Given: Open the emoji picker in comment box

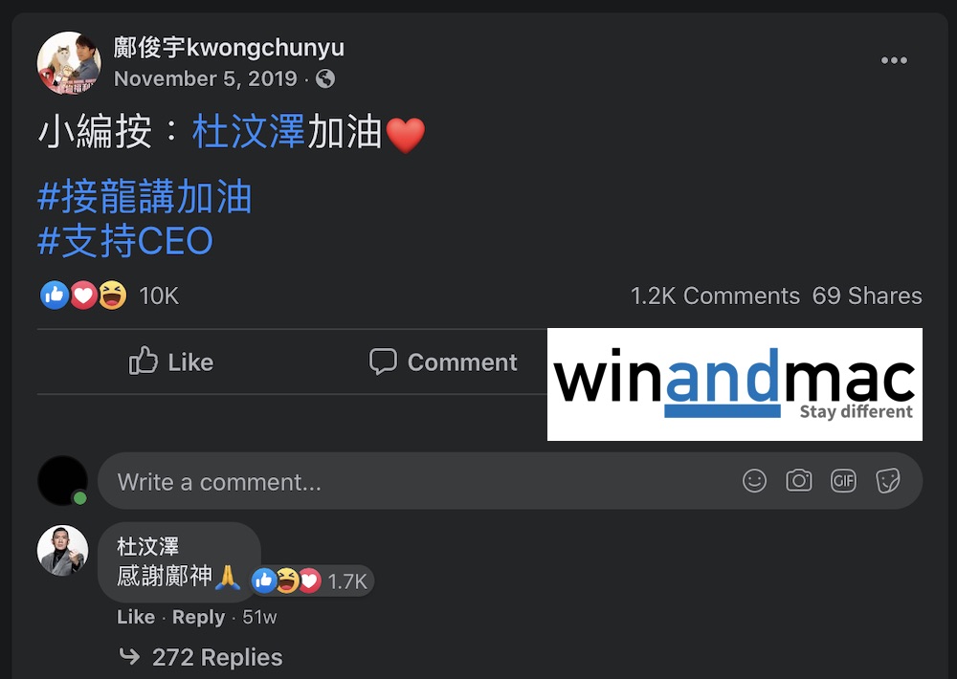Looking at the screenshot, I should pyautogui.click(x=754, y=481).
